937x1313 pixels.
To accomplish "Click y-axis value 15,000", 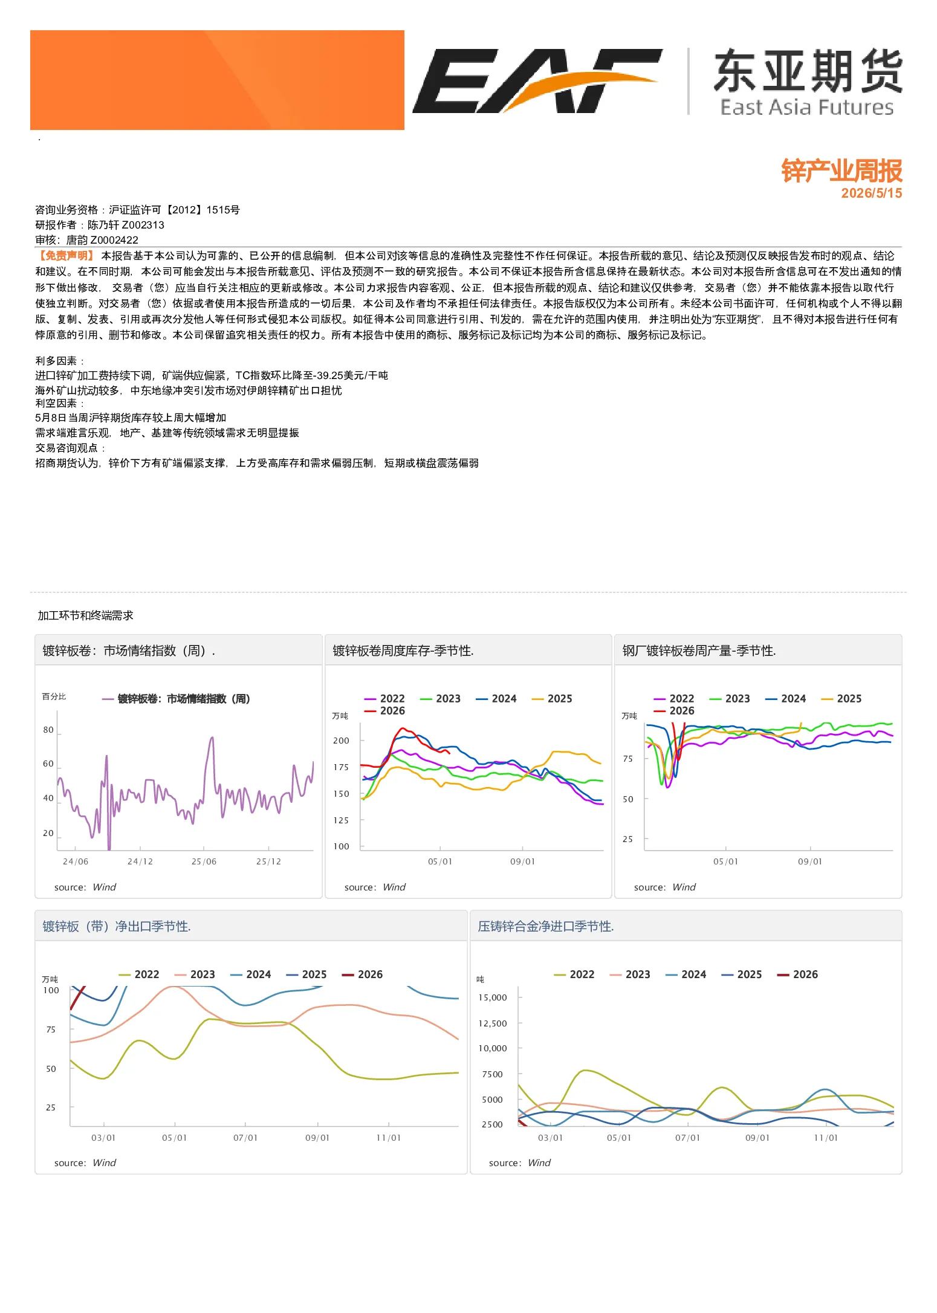I will click(493, 997).
